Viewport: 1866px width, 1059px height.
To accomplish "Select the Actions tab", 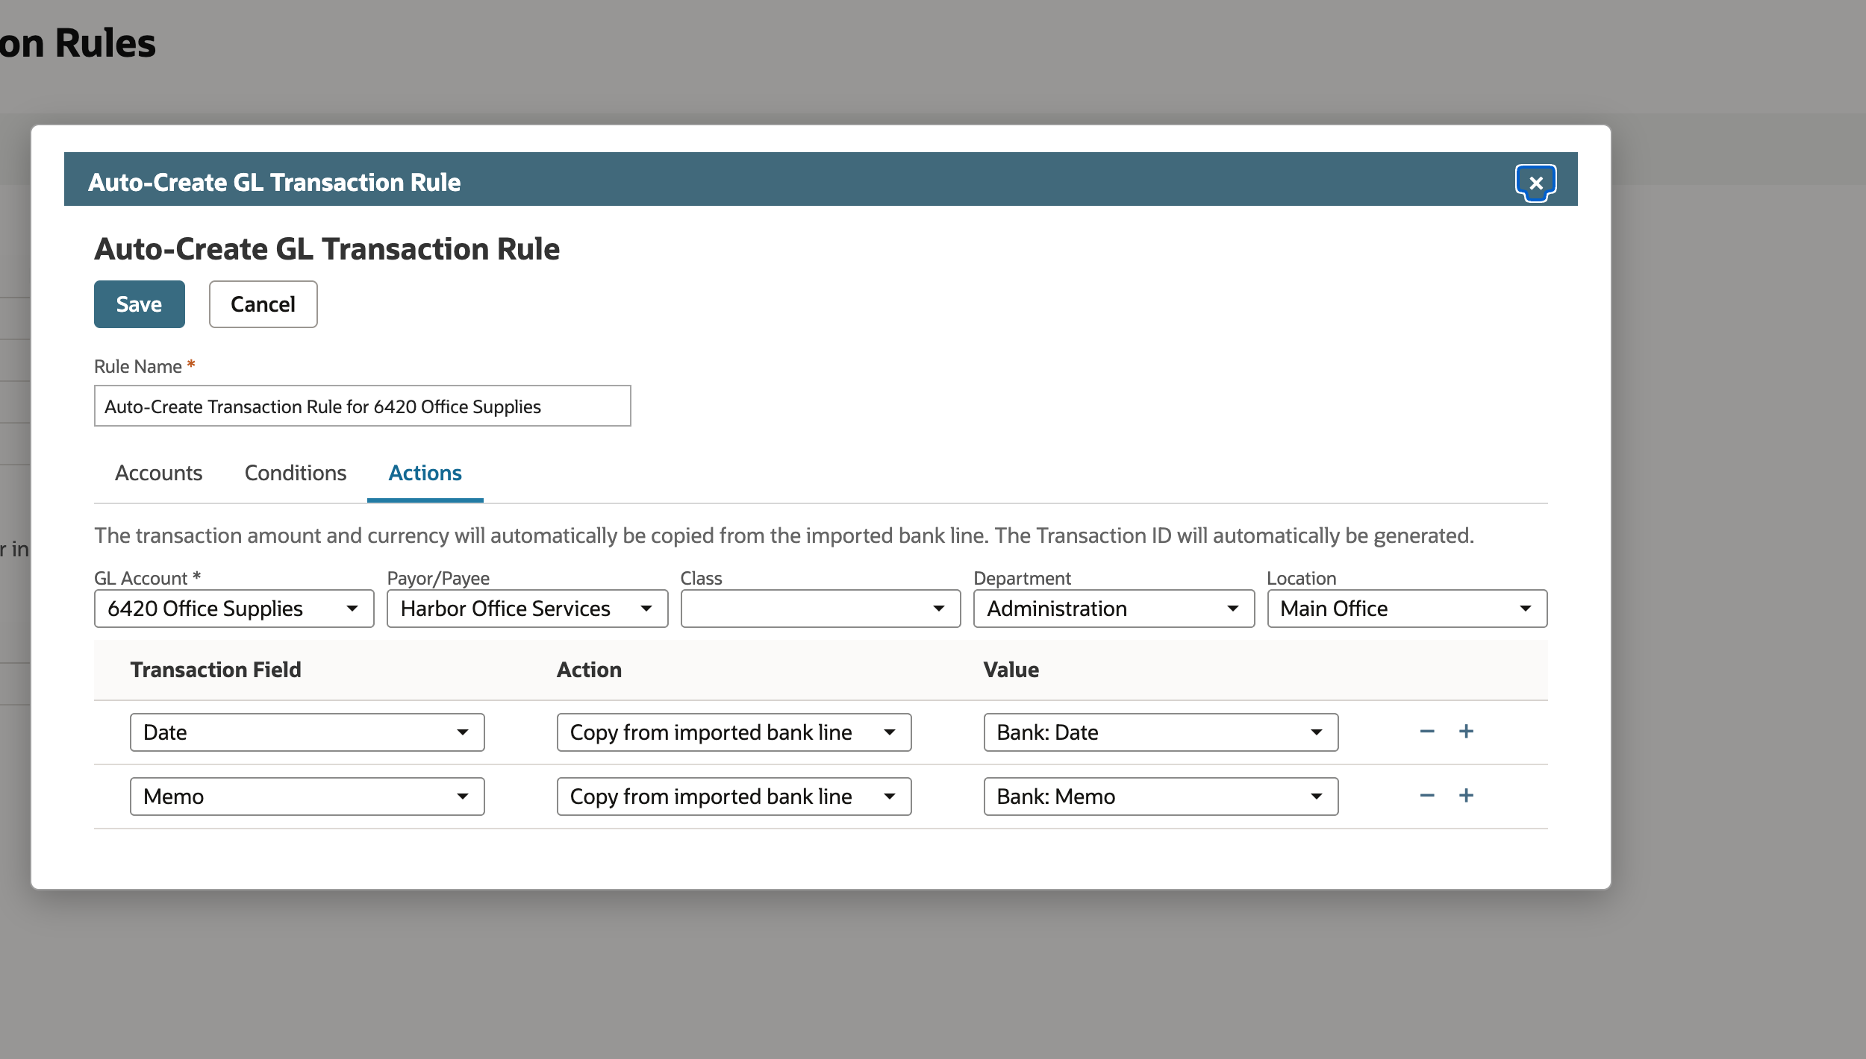I will (425, 473).
